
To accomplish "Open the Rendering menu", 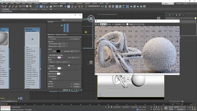I will 63,3.
